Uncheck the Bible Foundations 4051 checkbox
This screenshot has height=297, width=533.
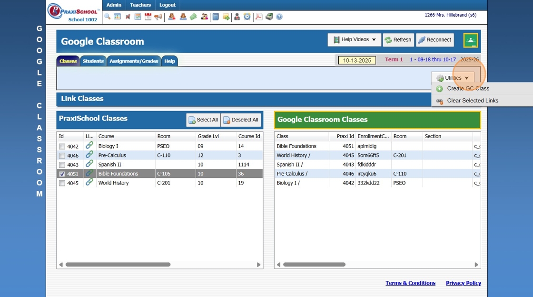[62, 174]
